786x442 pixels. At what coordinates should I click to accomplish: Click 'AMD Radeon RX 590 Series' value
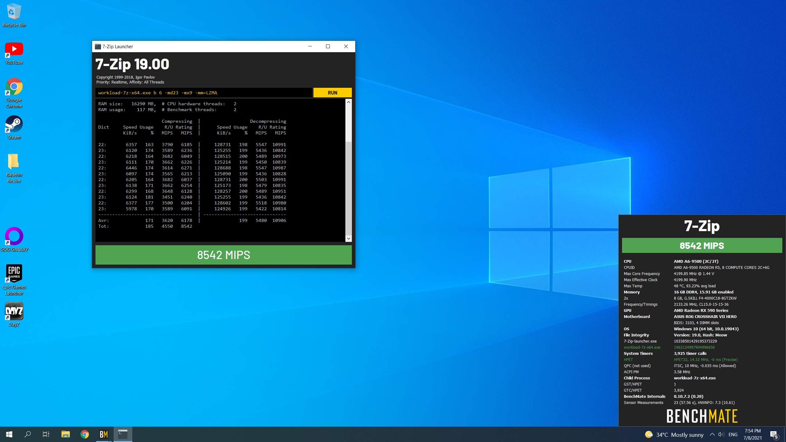coord(701,311)
